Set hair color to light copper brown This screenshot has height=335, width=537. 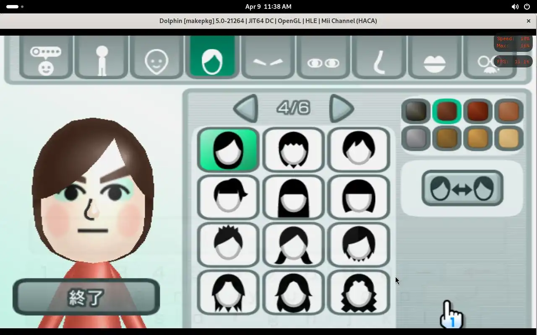[x=509, y=111]
